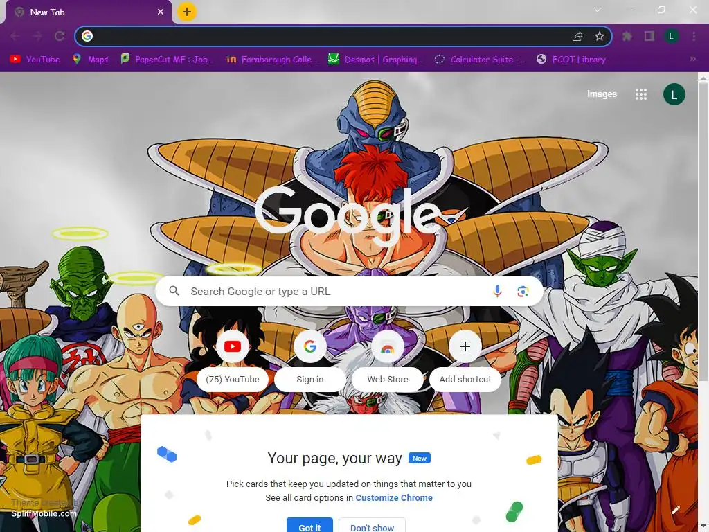Open Chrome three-dot menu
The width and height of the screenshot is (709, 532).
(x=694, y=36)
